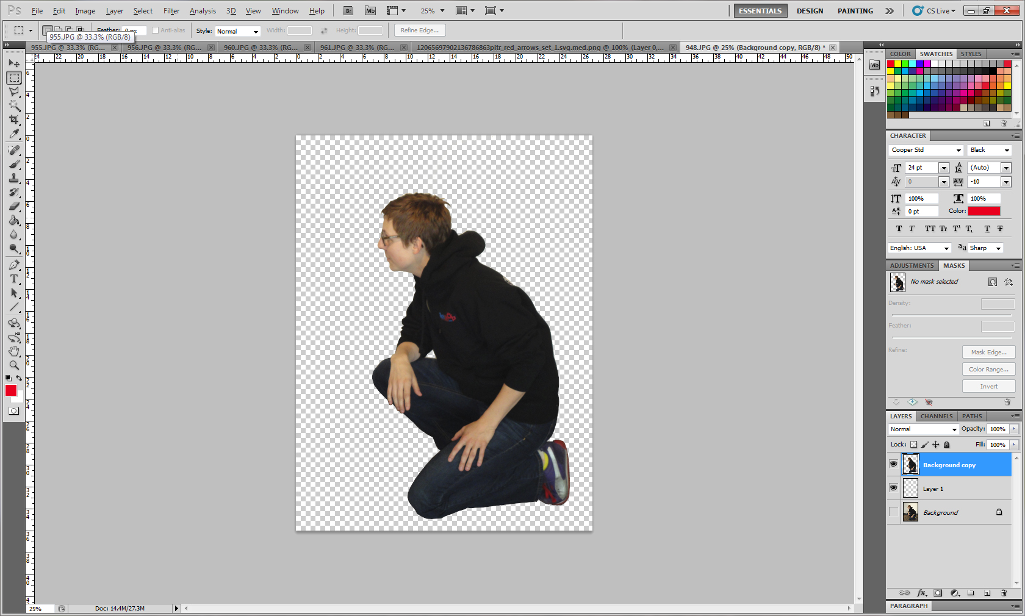Show the Background layer

(x=893, y=512)
